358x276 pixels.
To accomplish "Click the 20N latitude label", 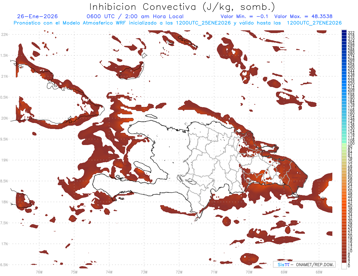I will tap(4, 118).
